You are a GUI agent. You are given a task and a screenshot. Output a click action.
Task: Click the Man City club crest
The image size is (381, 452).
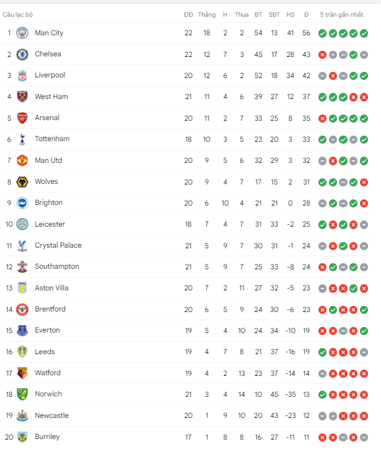click(x=22, y=33)
